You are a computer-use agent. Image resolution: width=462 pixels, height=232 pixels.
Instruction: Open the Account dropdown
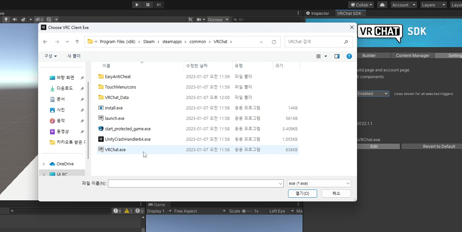pyautogui.click(x=404, y=5)
